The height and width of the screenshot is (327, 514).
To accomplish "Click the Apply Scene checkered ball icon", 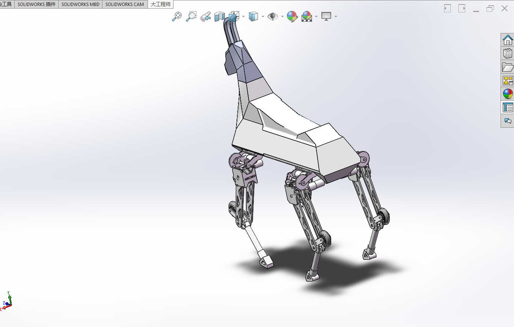I will point(307,16).
